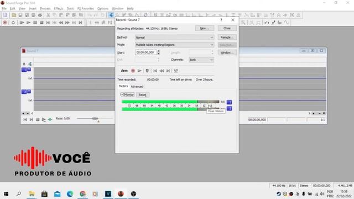Open the Options menu
This screenshot has height=199, width=354.
point(103,9)
